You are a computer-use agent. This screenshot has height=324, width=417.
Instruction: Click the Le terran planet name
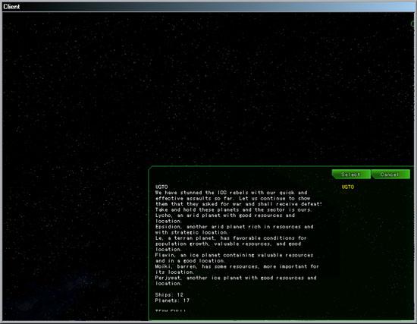click(158, 238)
